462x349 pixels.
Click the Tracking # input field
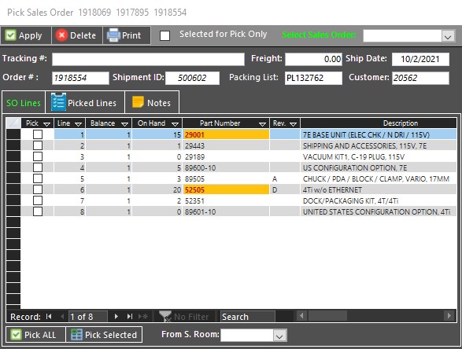point(148,59)
